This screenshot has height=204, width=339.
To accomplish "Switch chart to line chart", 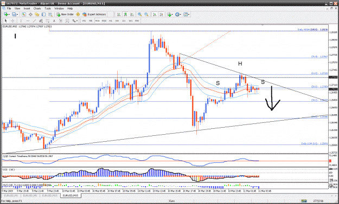I will click(x=132, y=15).
